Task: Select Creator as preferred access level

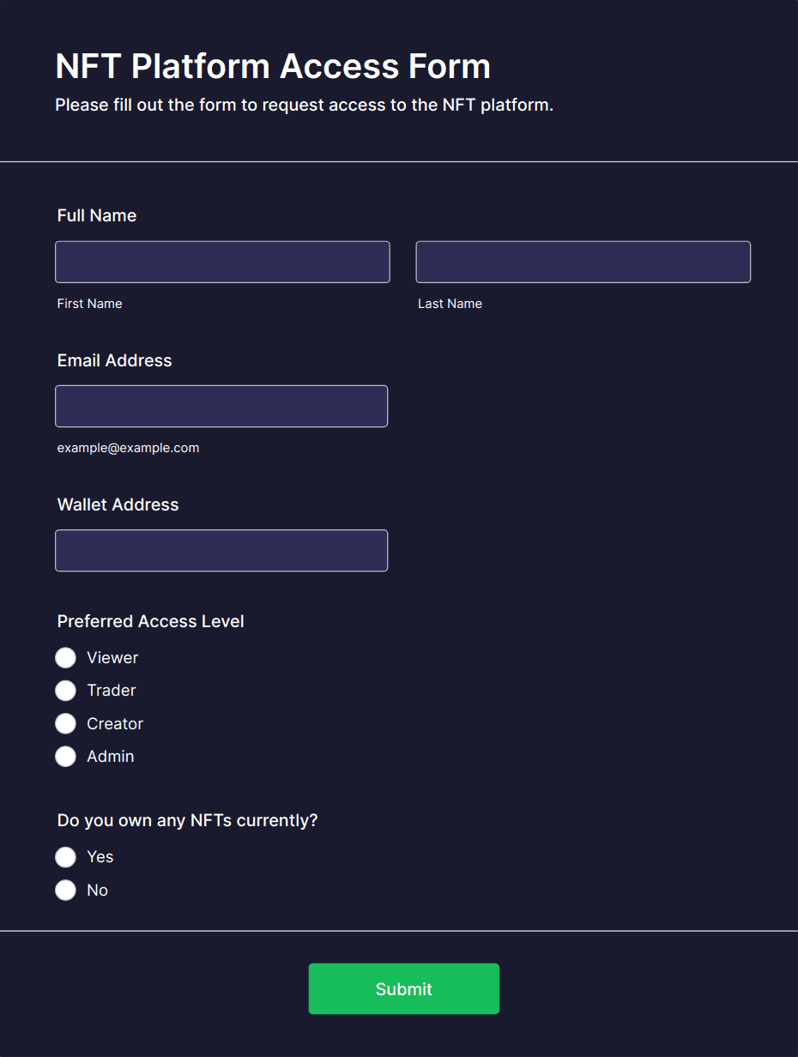Action: [66, 724]
